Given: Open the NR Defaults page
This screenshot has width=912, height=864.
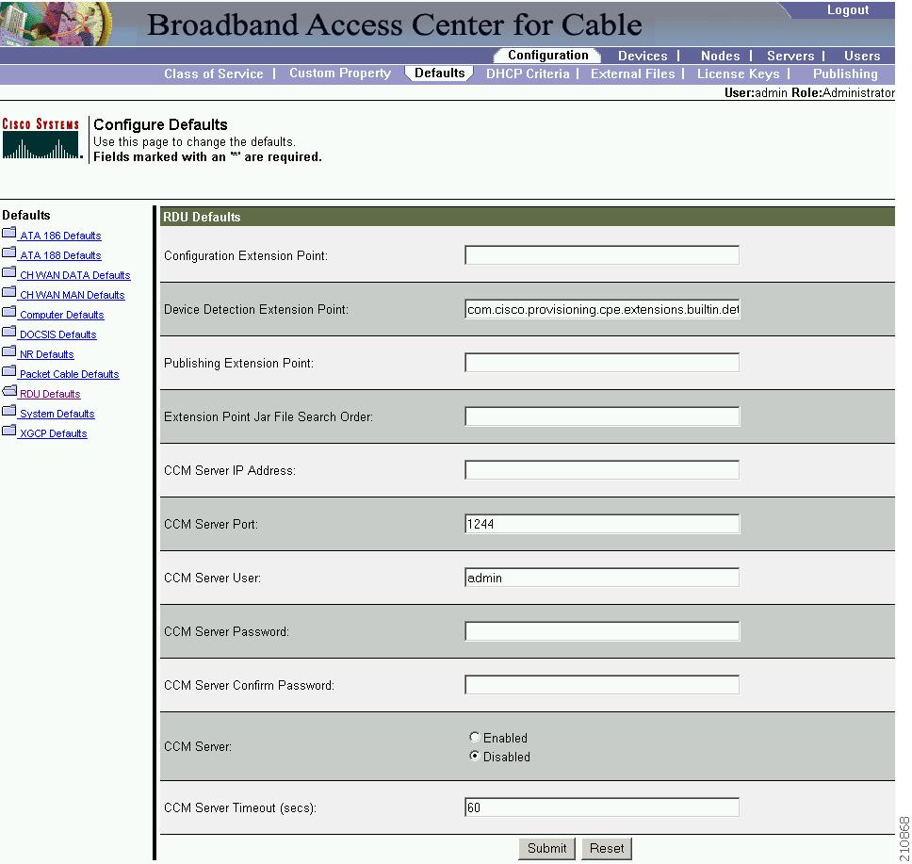Looking at the screenshot, I should (x=45, y=353).
